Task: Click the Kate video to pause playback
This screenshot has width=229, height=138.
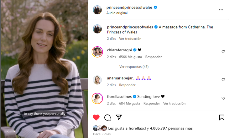Action: [x=44, y=69]
